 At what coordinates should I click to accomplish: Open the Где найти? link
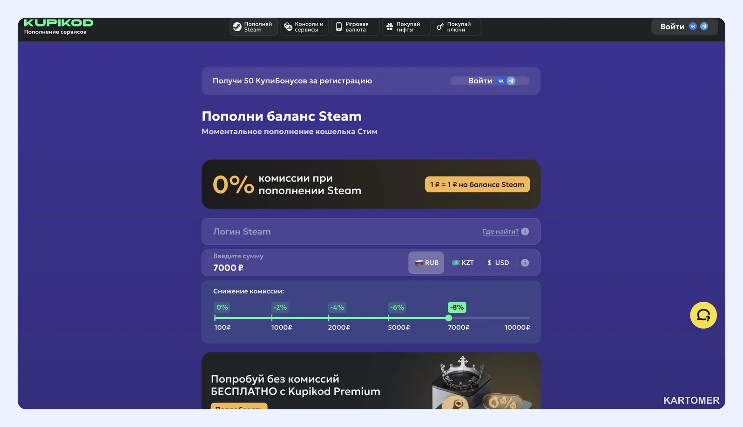point(500,231)
